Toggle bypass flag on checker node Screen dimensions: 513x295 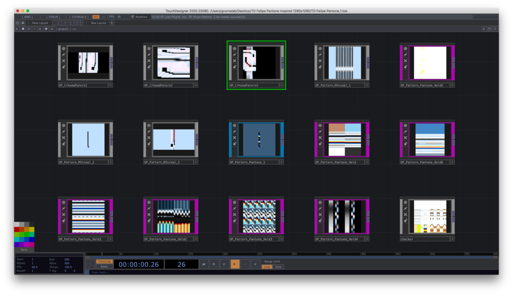405,214
